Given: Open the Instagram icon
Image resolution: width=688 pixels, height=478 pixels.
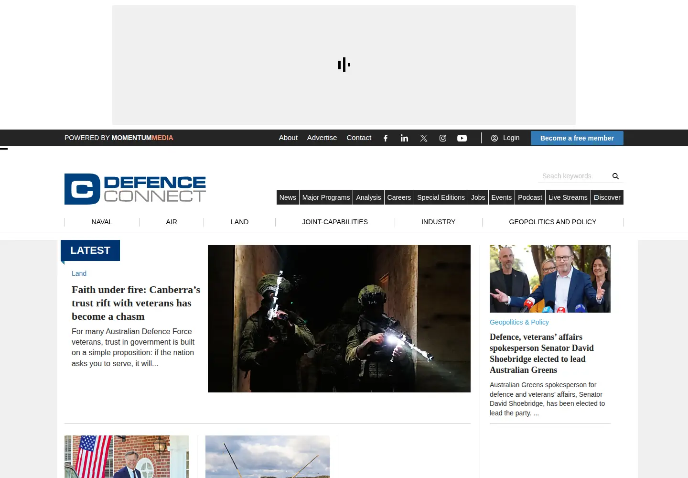Looking at the screenshot, I should (x=443, y=138).
